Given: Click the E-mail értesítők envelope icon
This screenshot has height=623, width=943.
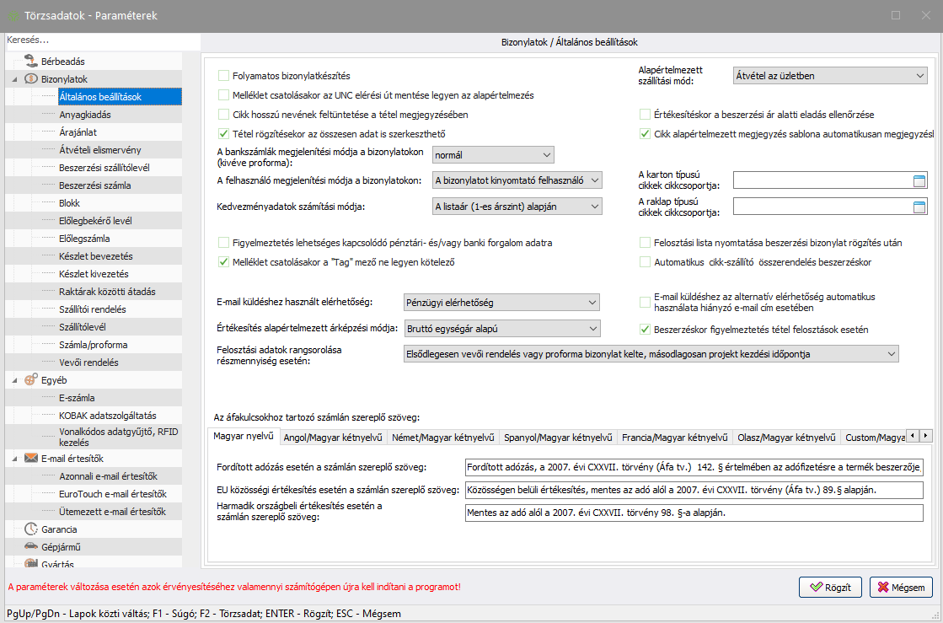Looking at the screenshot, I should coord(30,459).
